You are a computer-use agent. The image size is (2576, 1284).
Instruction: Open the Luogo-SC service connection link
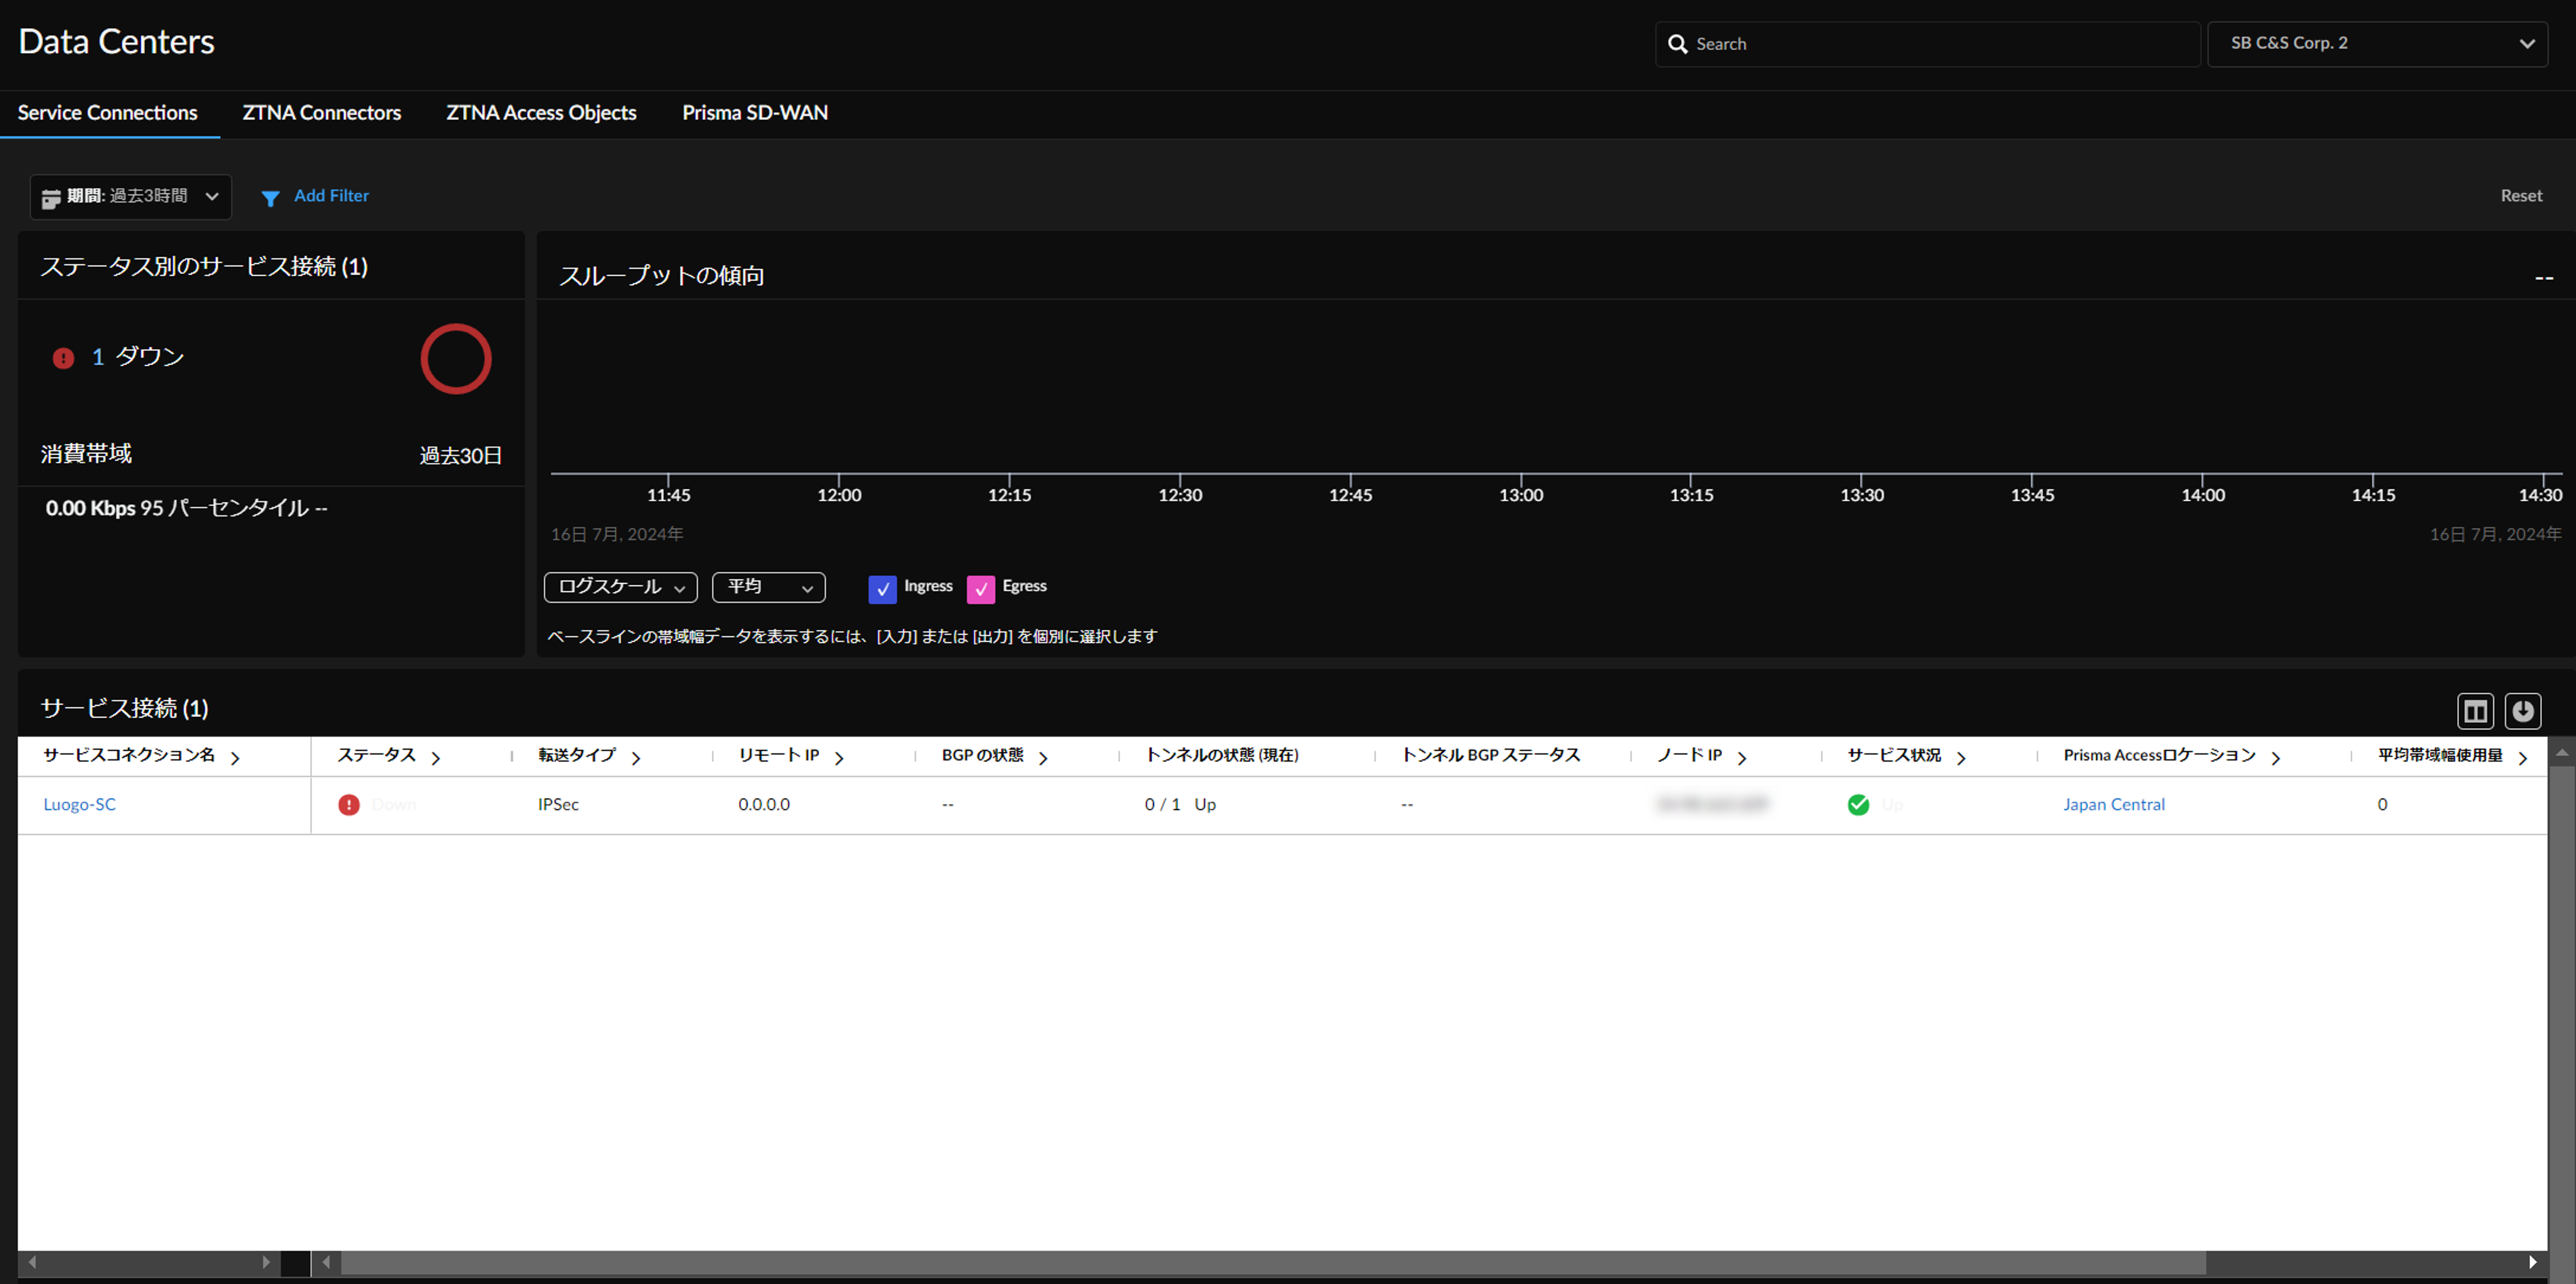pos(80,805)
